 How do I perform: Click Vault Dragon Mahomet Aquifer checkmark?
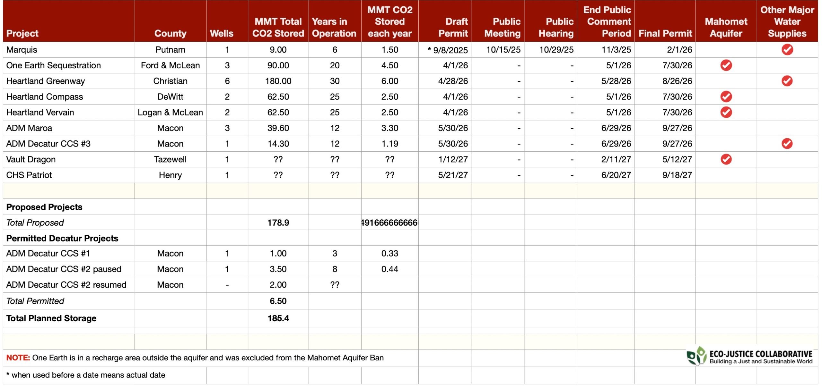pos(726,159)
